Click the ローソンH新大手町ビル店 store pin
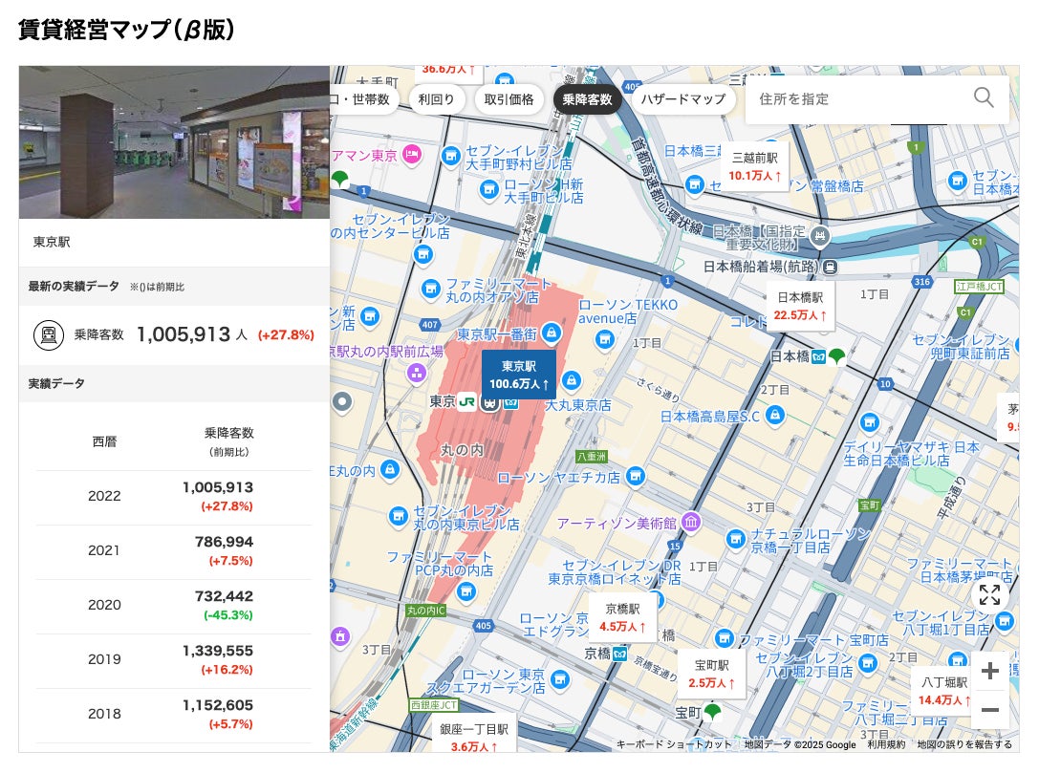The image size is (1039, 773). pos(489,190)
